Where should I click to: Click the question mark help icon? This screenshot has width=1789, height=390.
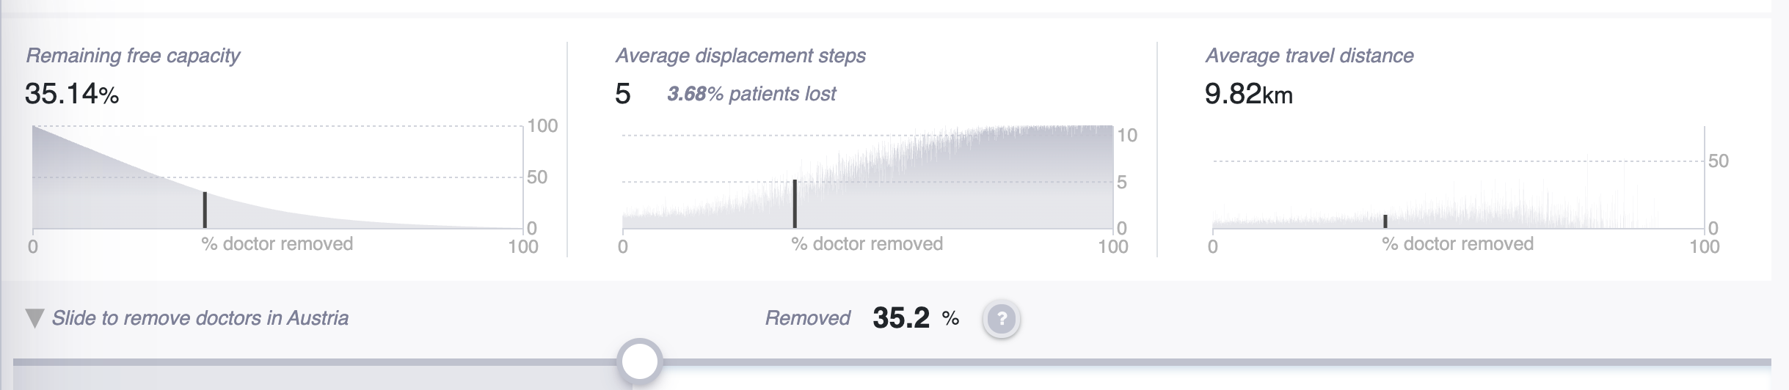point(1002,319)
